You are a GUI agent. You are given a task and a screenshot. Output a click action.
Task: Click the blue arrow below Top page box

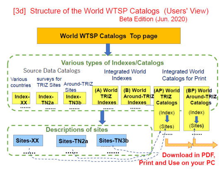tap(108, 49)
